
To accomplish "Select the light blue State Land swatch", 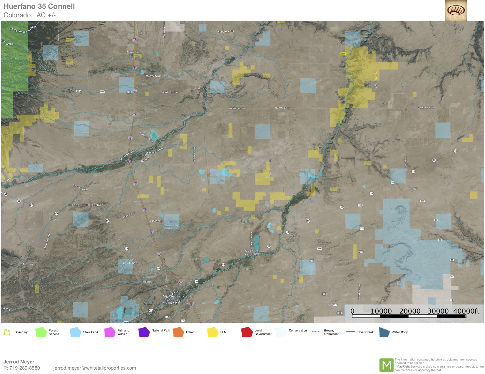I will (x=75, y=332).
